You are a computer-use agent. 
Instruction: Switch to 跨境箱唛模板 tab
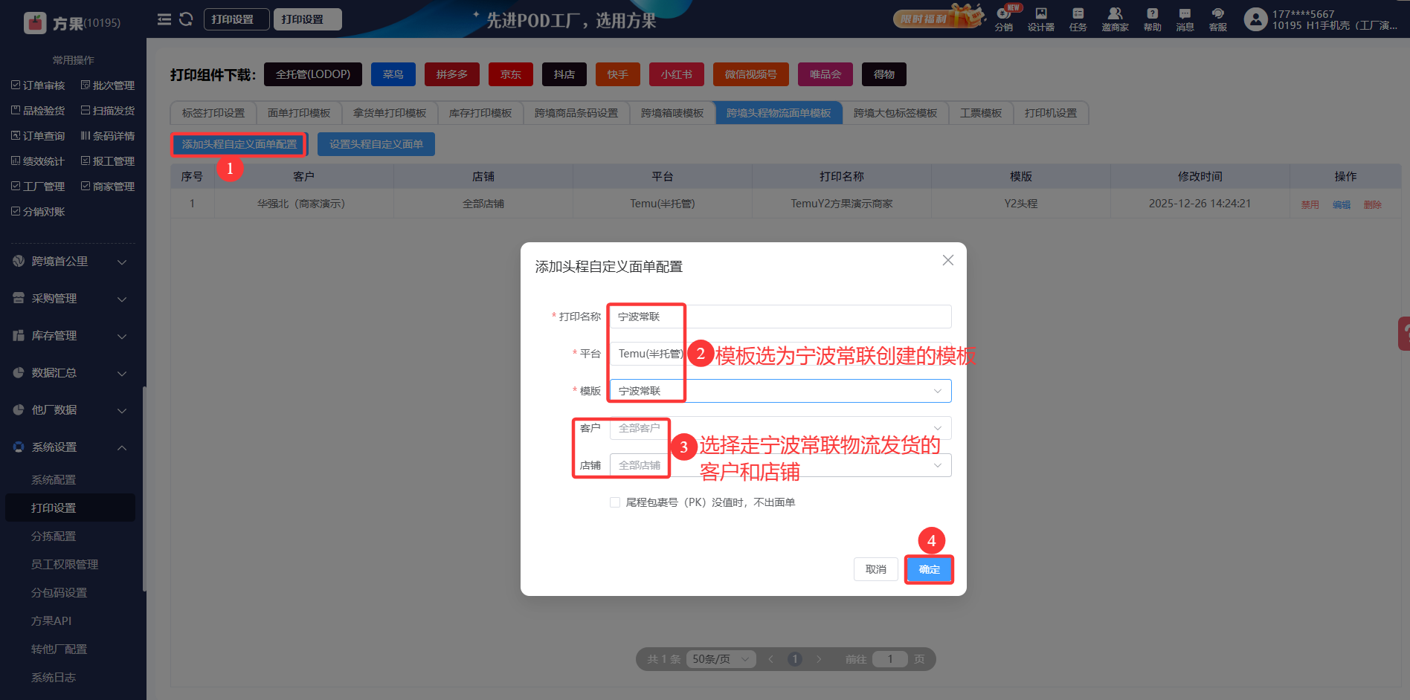click(x=672, y=113)
